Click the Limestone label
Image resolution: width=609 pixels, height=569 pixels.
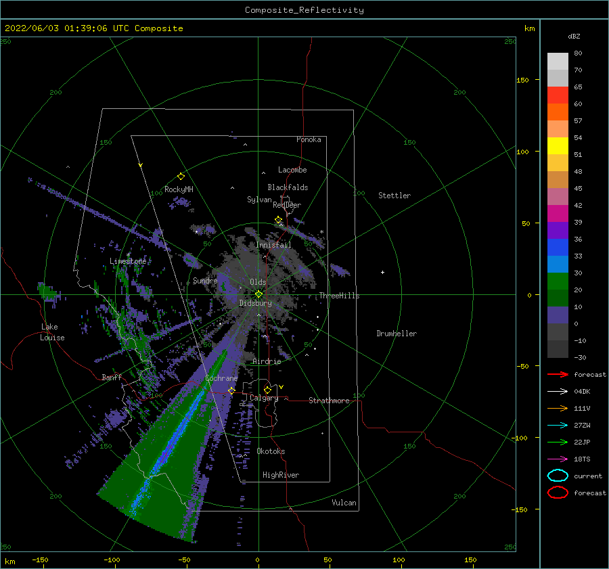[x=128, y=261]
